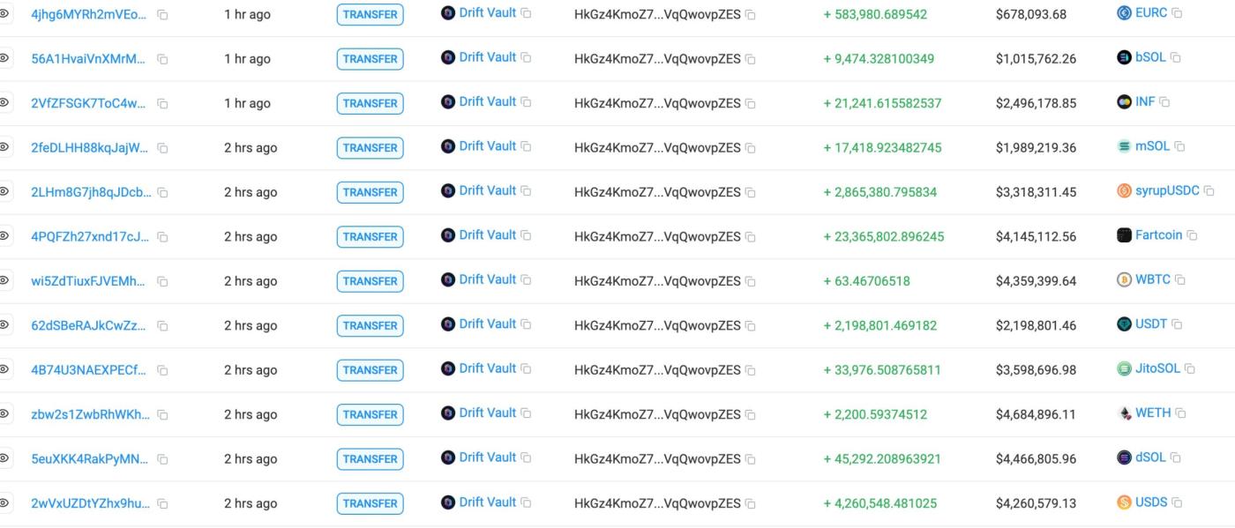Copy Drift Vault address in bSOL row

pos(526,57)
